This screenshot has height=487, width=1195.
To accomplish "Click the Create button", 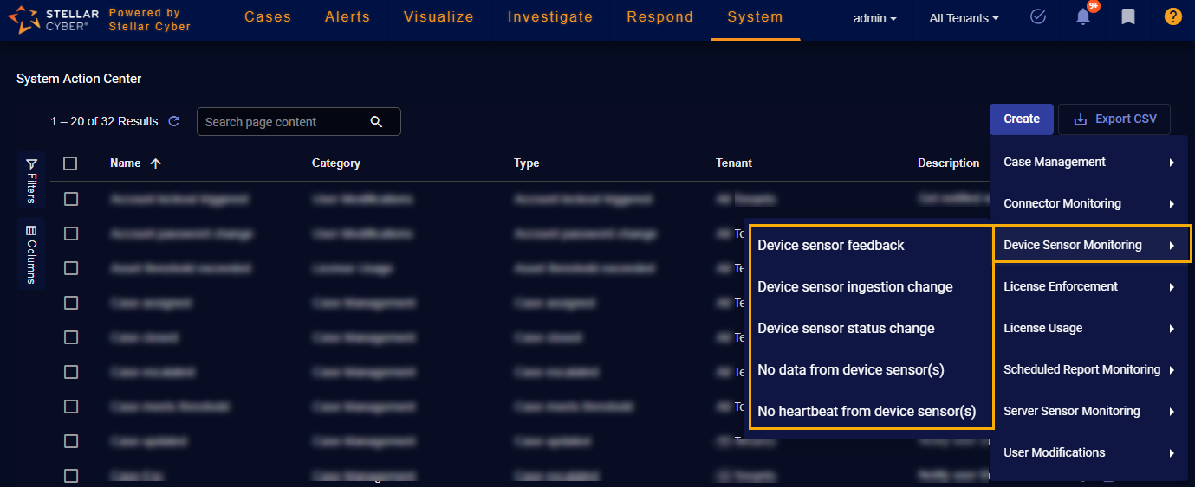I will coord(1021,119).
